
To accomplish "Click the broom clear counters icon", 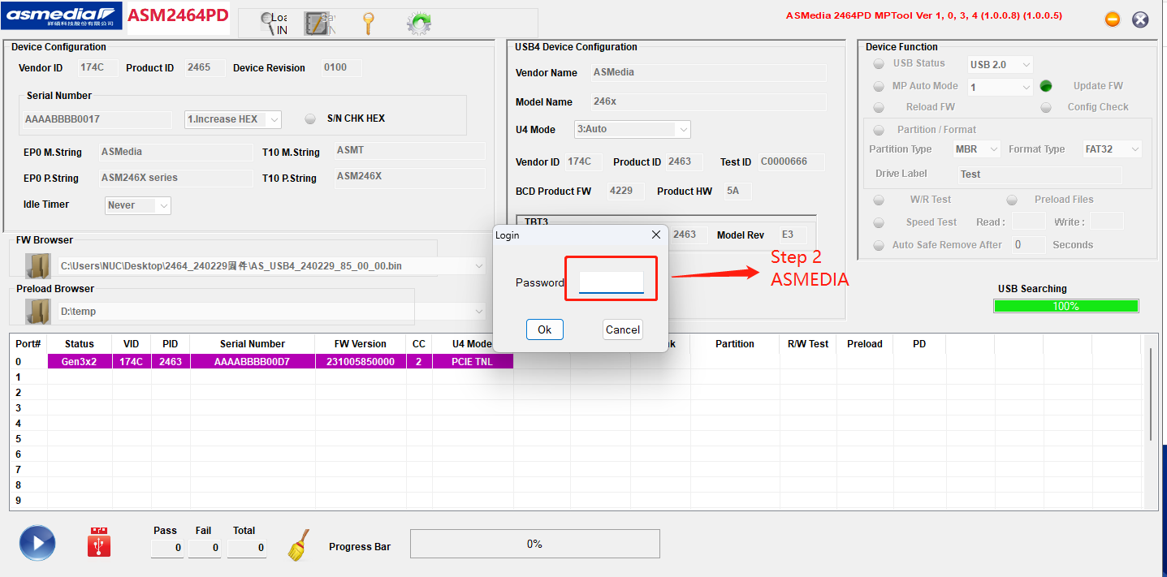I will [299, 545].
